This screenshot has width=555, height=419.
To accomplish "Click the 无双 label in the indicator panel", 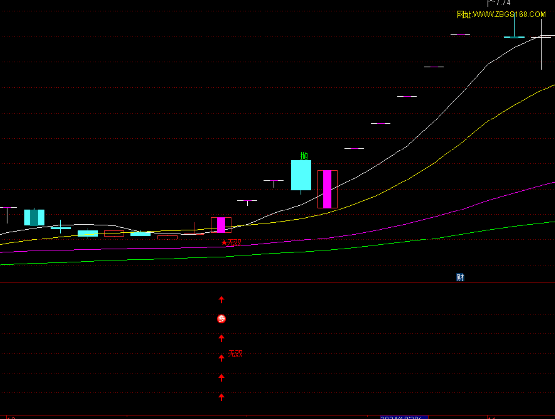I will click(235, 354).
